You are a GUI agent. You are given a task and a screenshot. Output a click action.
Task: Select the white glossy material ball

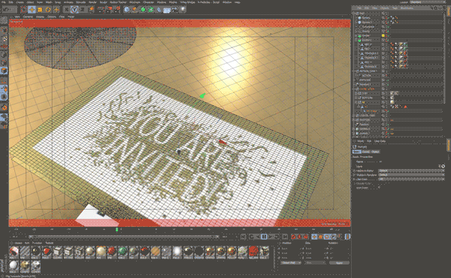pyautogui.click(x=177, y=252)
